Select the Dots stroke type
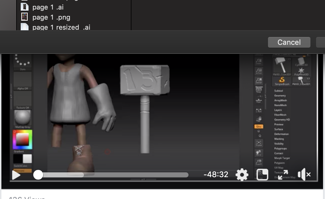 point(22,61)
